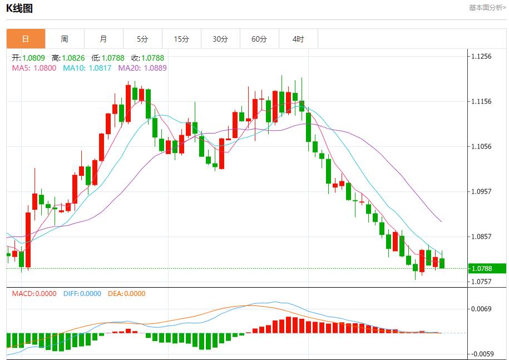Click the 收:1.0788 closing price readout
This screenshot has width=509, height=360.
pos(147,58)
